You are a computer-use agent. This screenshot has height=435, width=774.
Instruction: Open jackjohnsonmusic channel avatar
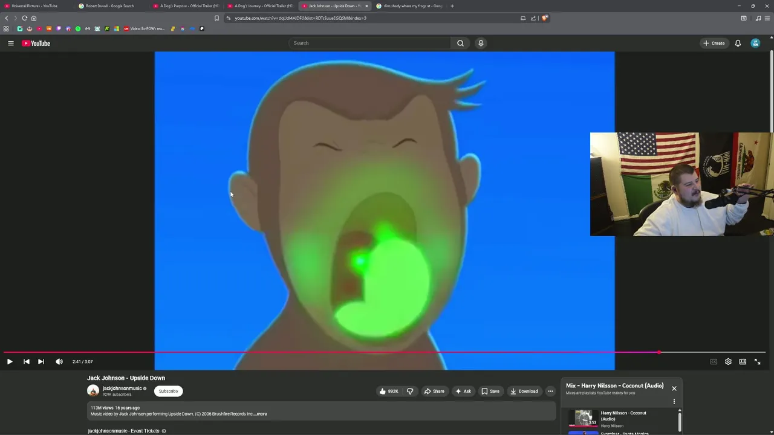(93, 391)
